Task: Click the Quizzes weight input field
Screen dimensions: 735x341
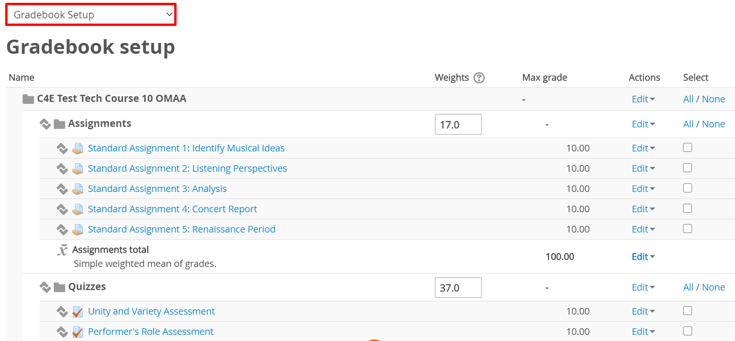Action: coord(458,288)
